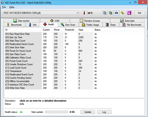Click the purple download arrow icon

[x=129, y=13]
